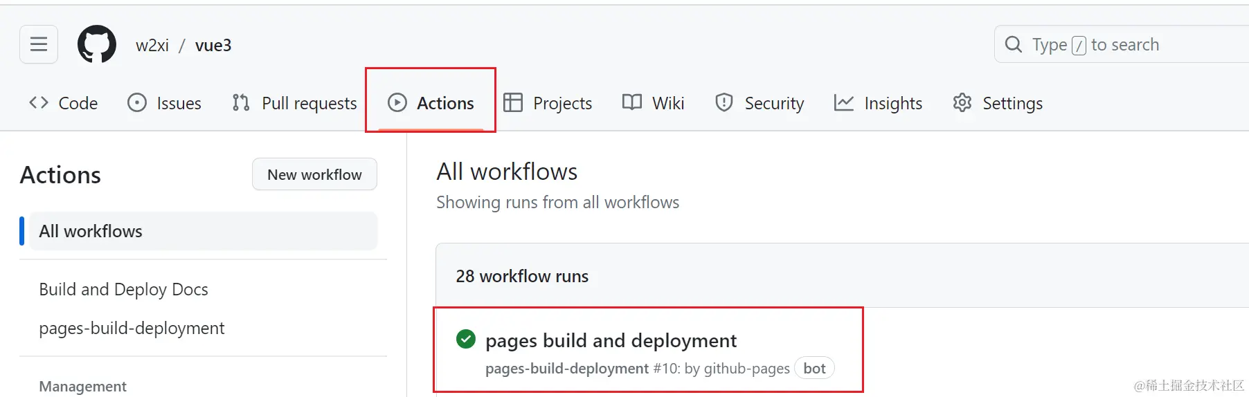Viewport: 1249px width, 397px height.
Task: Click the Wiki book icon
Action: click(632, 102)
